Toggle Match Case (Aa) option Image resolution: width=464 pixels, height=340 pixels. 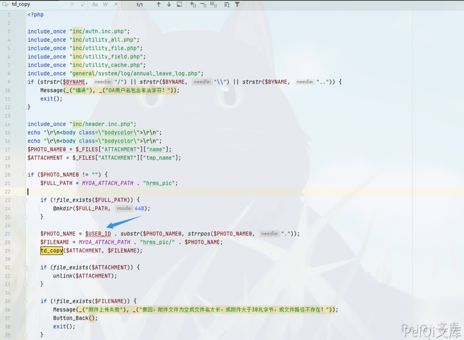tap(95, 4)
